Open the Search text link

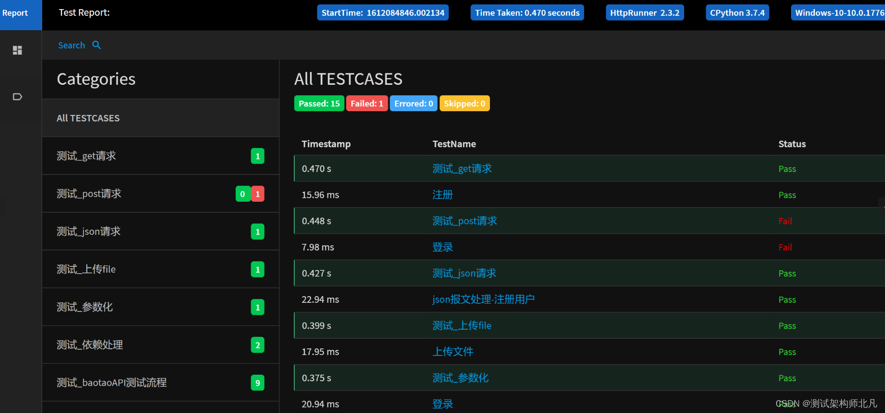point(71,46)
